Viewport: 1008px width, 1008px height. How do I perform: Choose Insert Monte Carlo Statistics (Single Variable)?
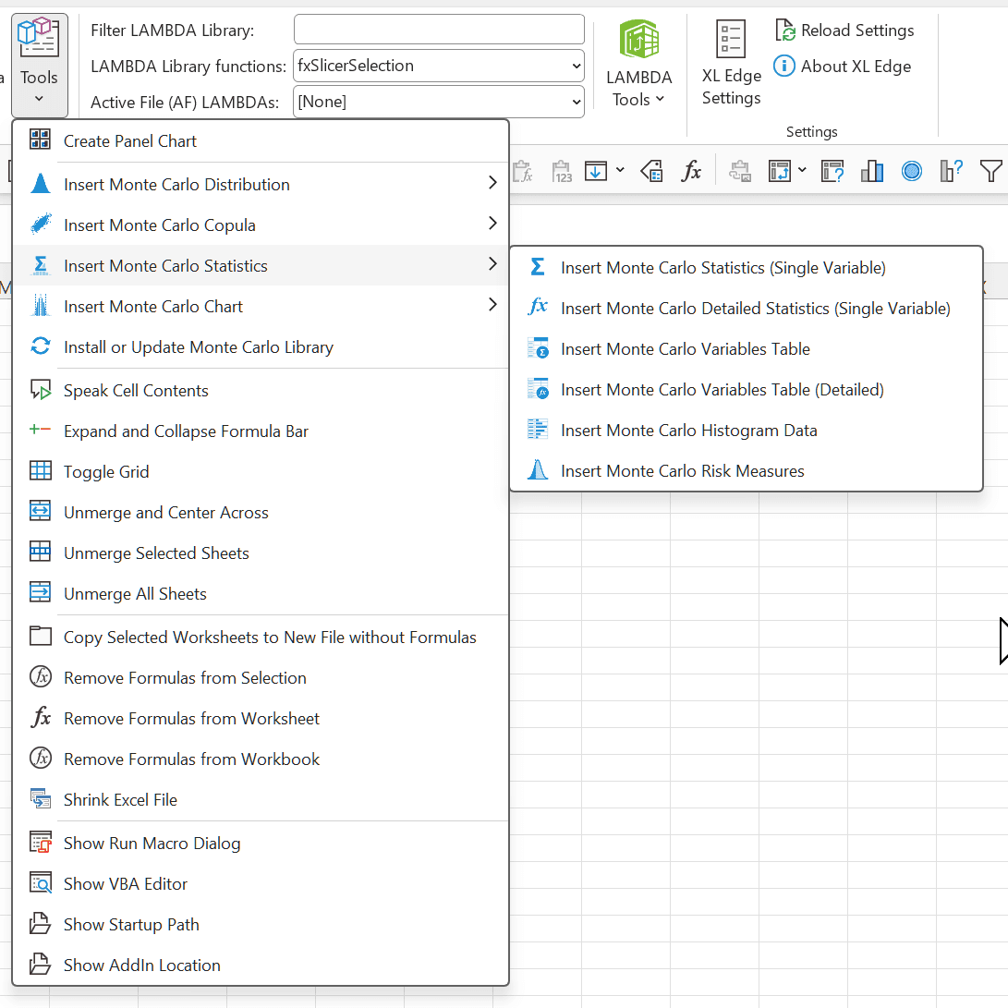[747, 267]
